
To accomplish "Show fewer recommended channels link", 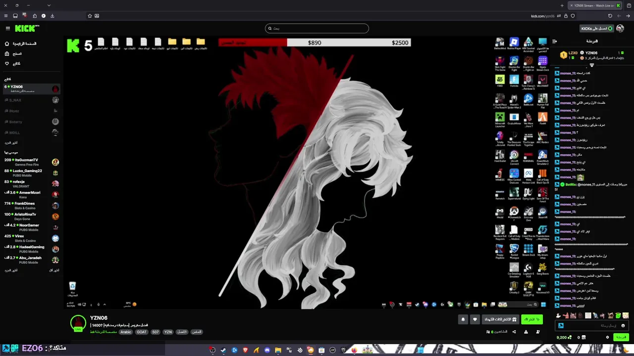I will (54, 270).
